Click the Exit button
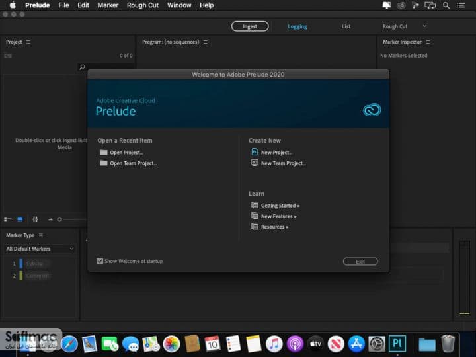This screenshot has width=476, height=357. [x=360, y=261]
